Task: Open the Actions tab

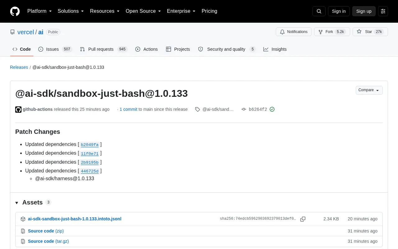Action: click(x=146, y=49)
